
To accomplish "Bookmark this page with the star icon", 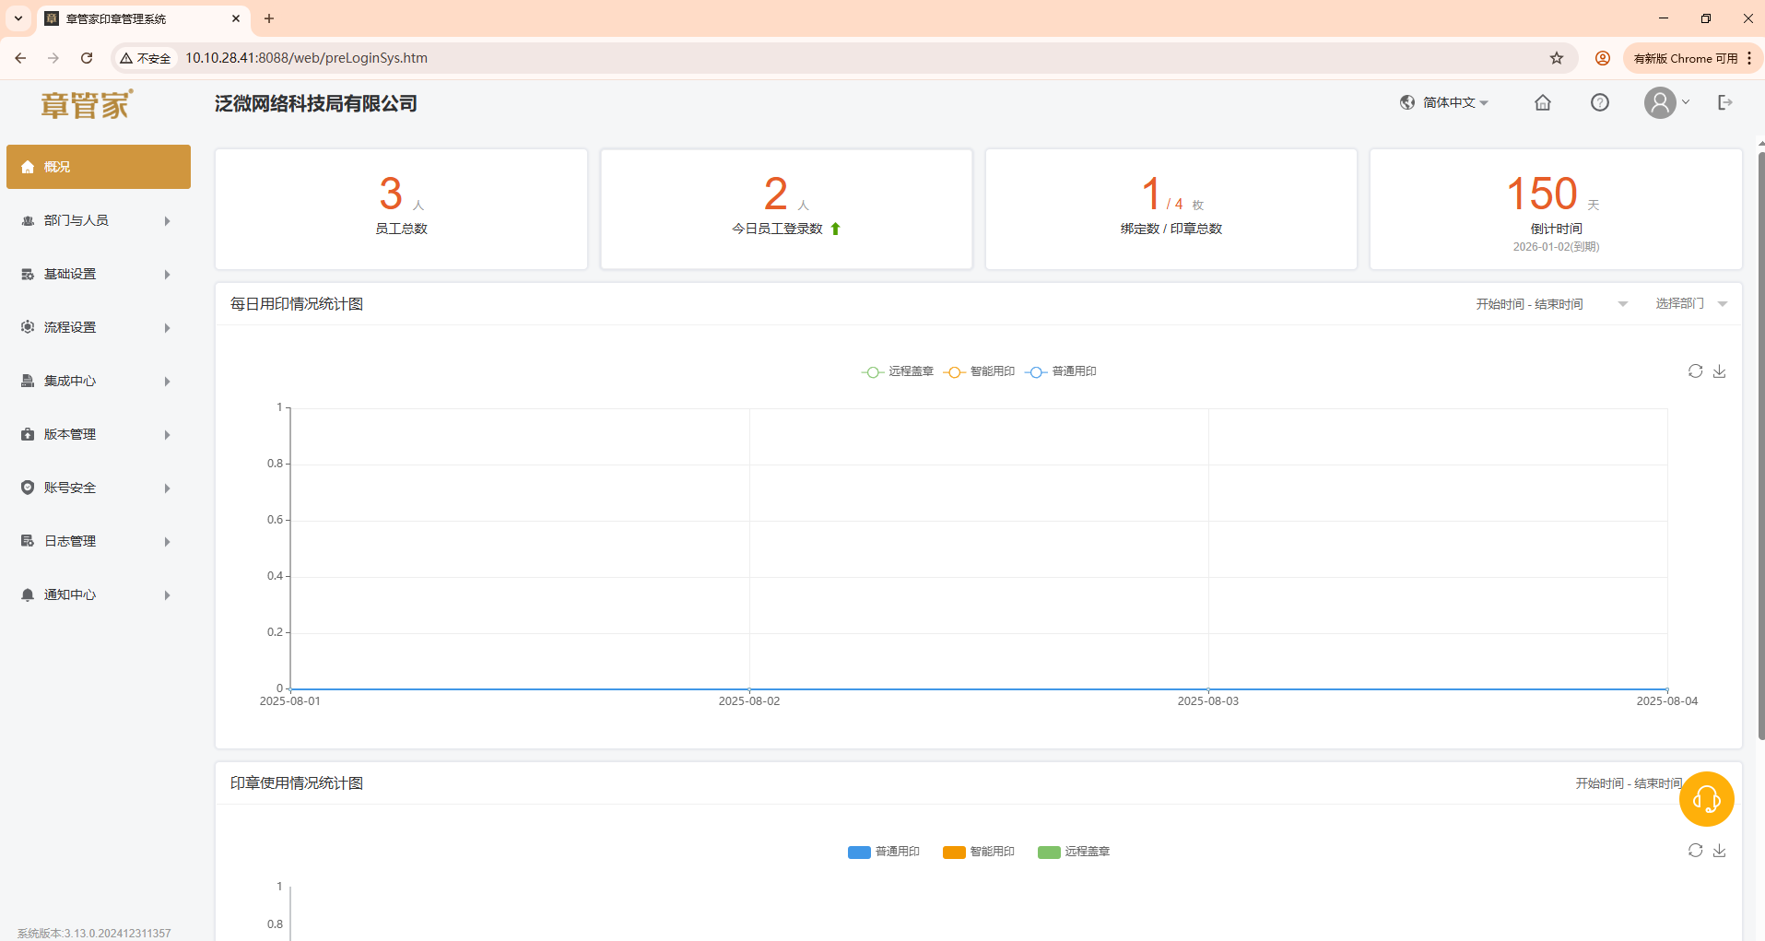I will point(1557,58).
